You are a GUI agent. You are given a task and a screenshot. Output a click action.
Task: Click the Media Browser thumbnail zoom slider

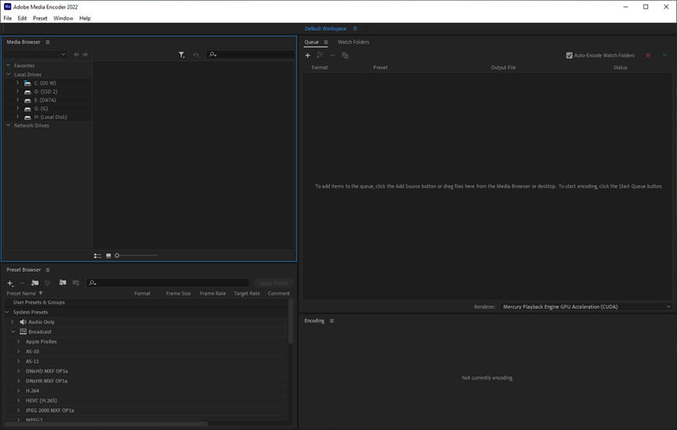click(x=136, y=255)
